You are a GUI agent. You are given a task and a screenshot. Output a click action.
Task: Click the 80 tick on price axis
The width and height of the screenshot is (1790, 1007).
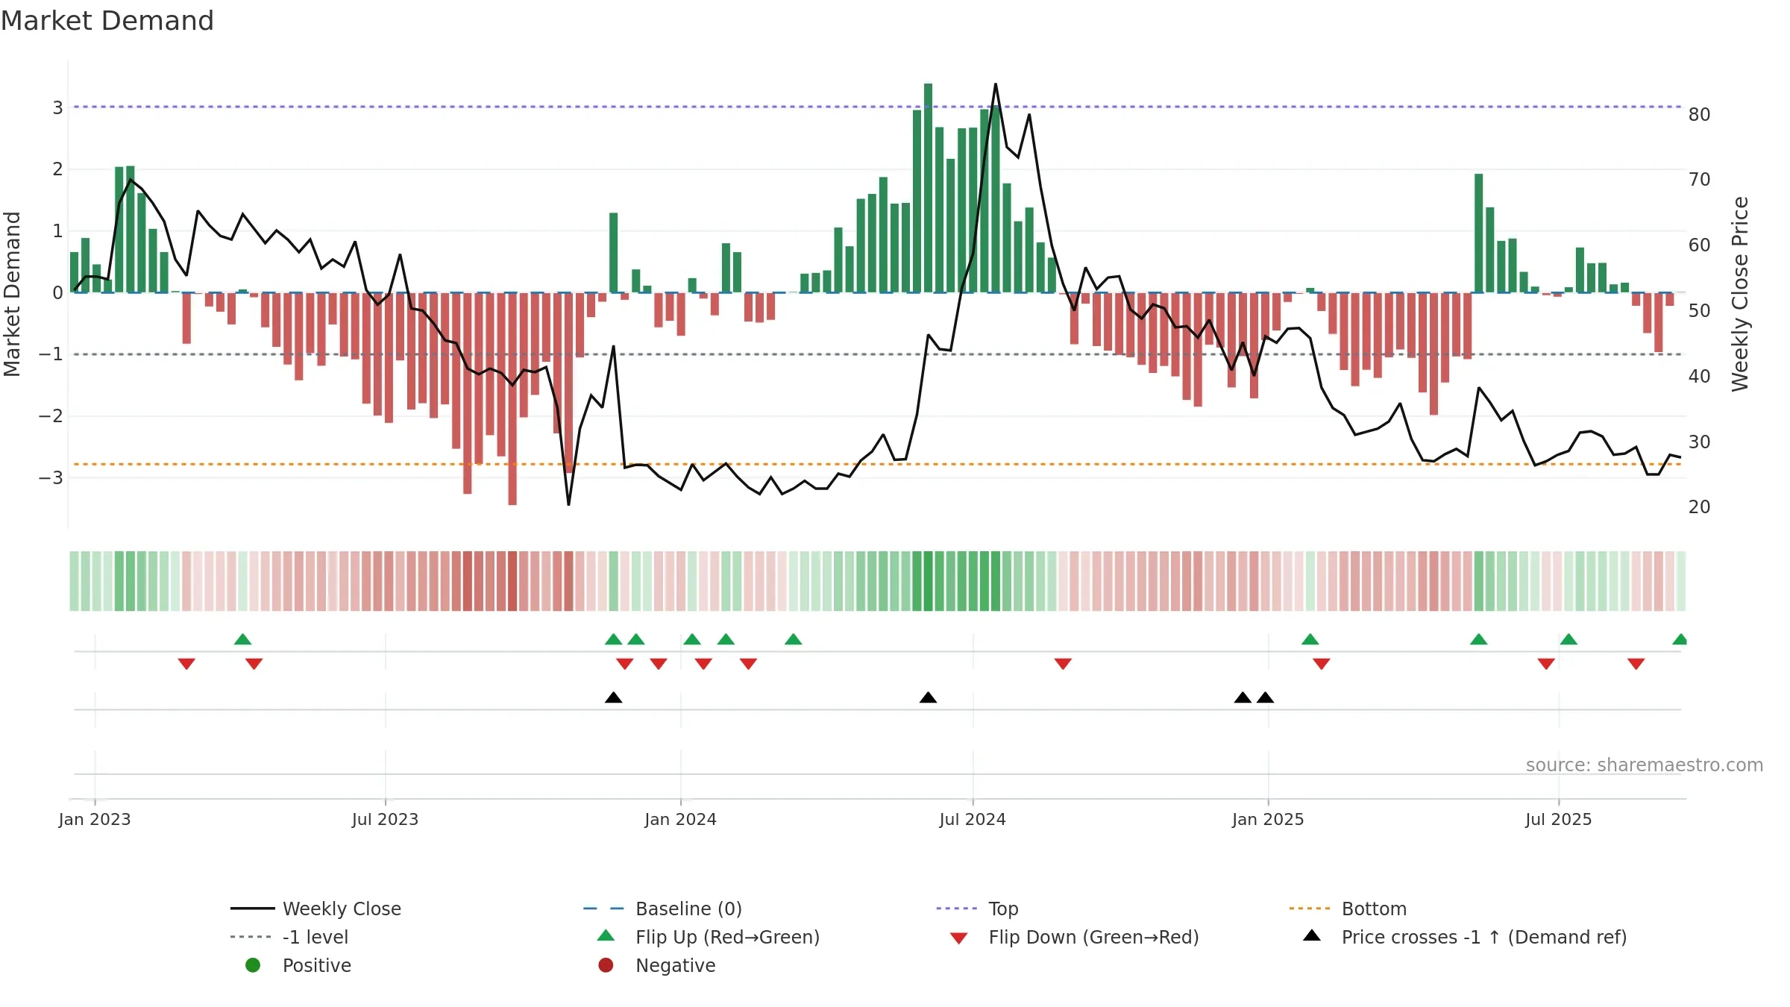pyautogui.click(x=1699, y=114)
